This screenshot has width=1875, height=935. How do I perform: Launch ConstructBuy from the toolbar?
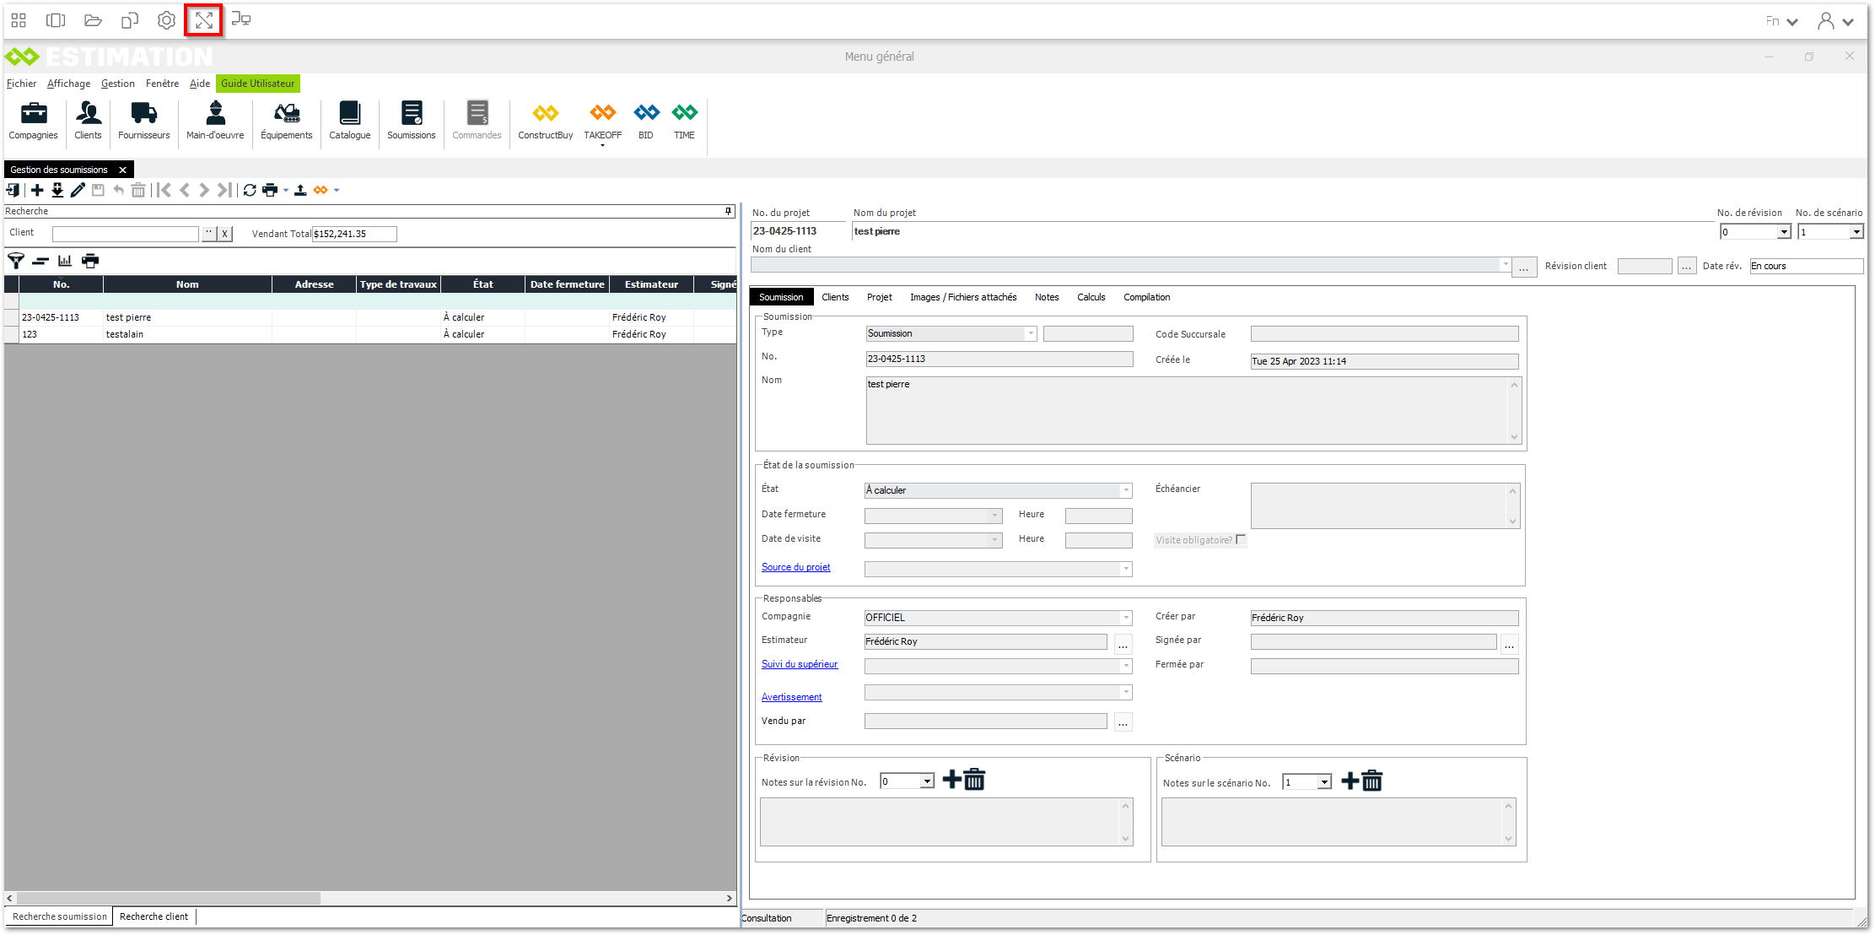pos(545,119)
